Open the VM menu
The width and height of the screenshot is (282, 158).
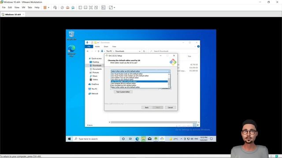[23, 7]
